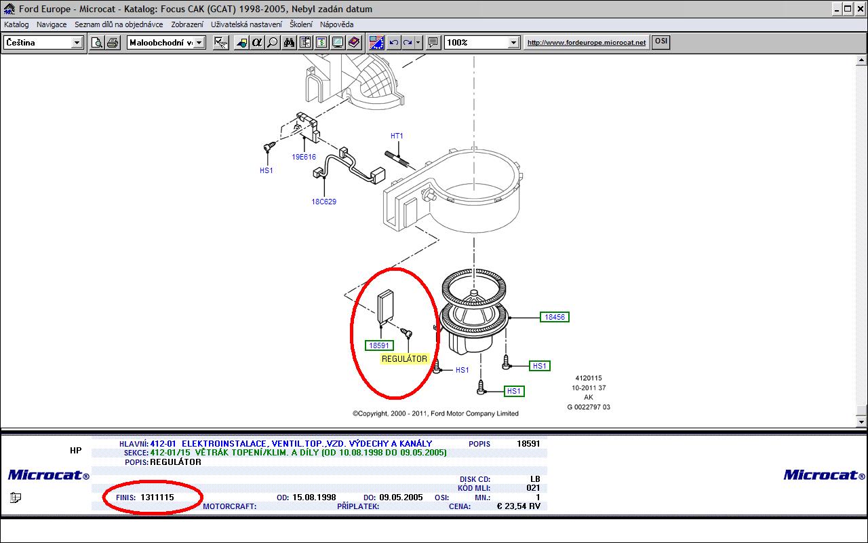Open the Zobrazení menu
Image resolution: width=868 pixels, height=543 pixels.
tap(187, 24)
